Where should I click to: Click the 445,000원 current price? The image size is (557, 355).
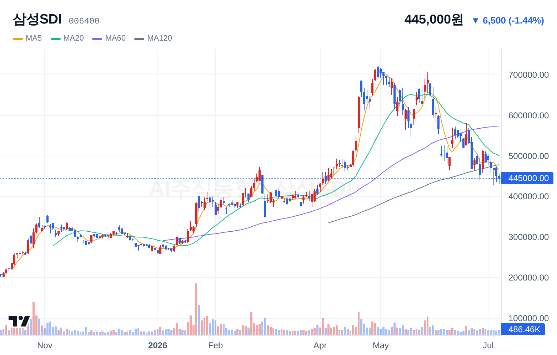click(x=433, y=19)
